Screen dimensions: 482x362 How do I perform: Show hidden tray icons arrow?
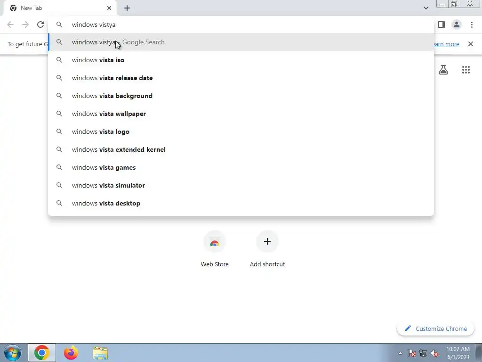click(400, 353)
